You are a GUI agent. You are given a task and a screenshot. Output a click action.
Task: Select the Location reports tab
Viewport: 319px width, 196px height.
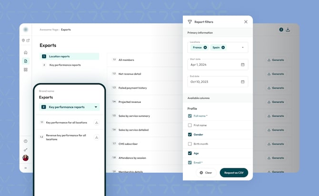click(70, 56)
